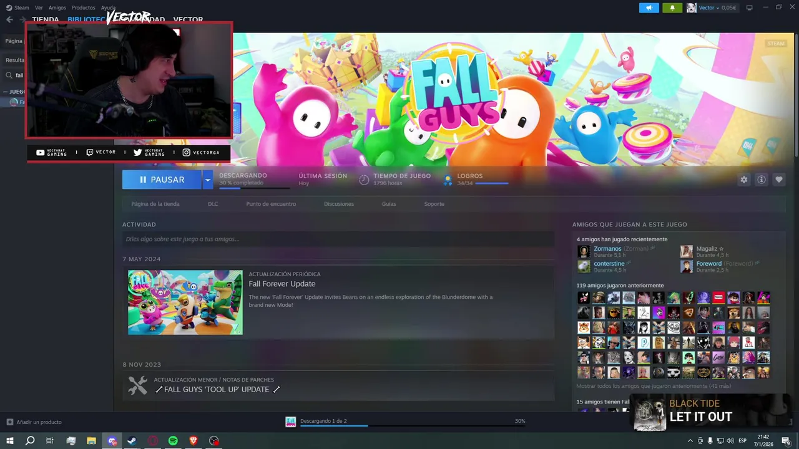Open OBS Studio from the taskbar
This screenshot has width=799, height=449.
click(214, 441)
